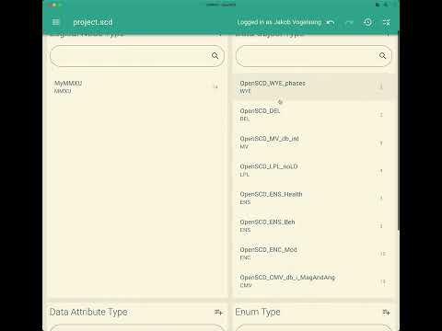Select OpenSCD_ENS_Health entry
The image size is (442, 331).
click(x=314, y=198)
